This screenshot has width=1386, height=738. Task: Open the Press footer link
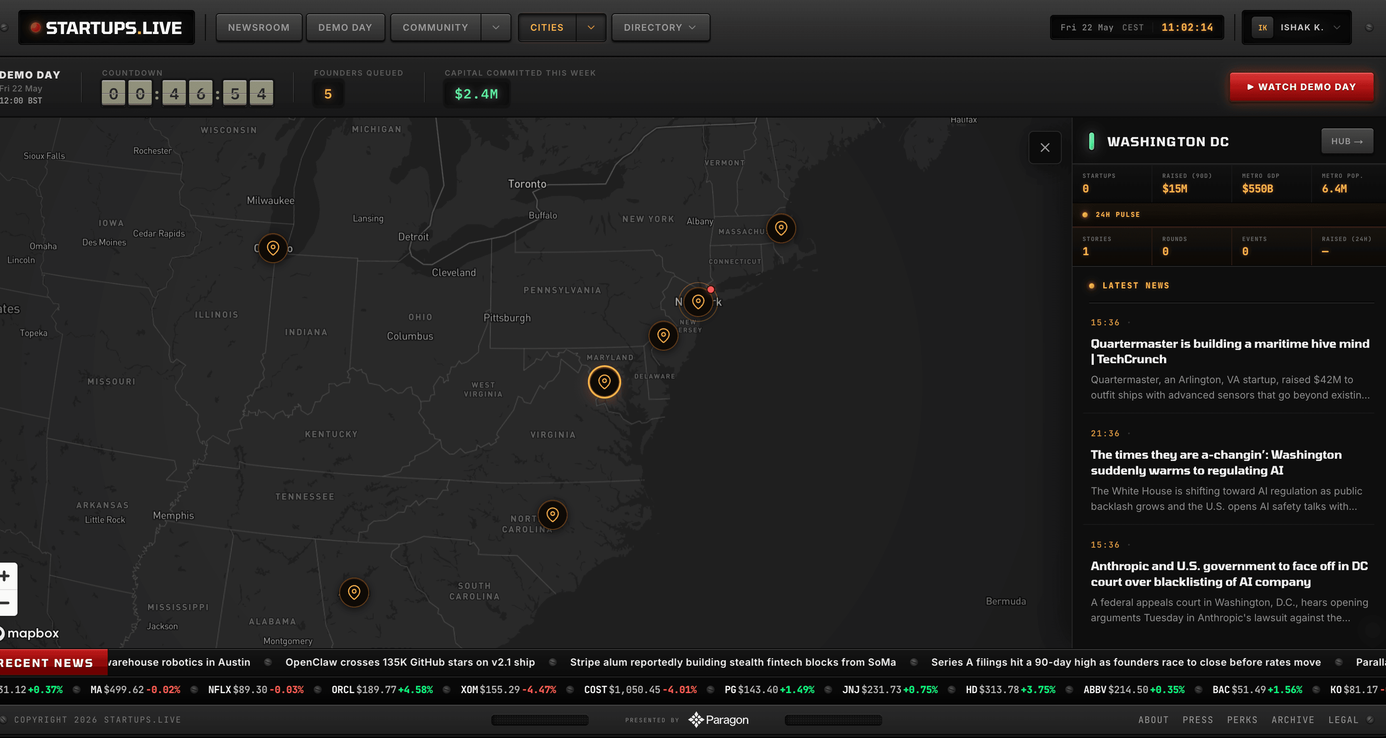click(x=1198, y=720)
